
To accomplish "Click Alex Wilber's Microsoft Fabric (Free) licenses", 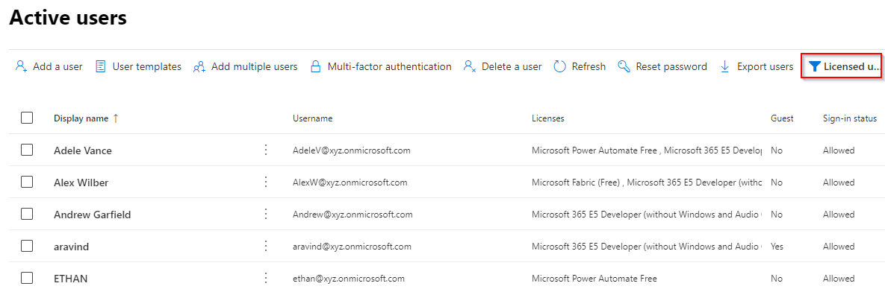I will point(647,182).
